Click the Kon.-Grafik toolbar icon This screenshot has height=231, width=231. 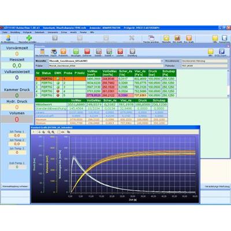(x=189, y=38)
